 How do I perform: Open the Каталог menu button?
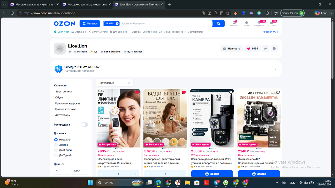90,23
